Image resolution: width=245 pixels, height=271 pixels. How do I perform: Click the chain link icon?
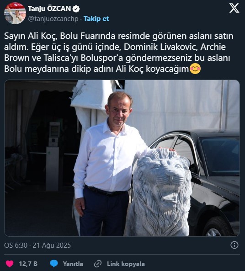(98, 264)
